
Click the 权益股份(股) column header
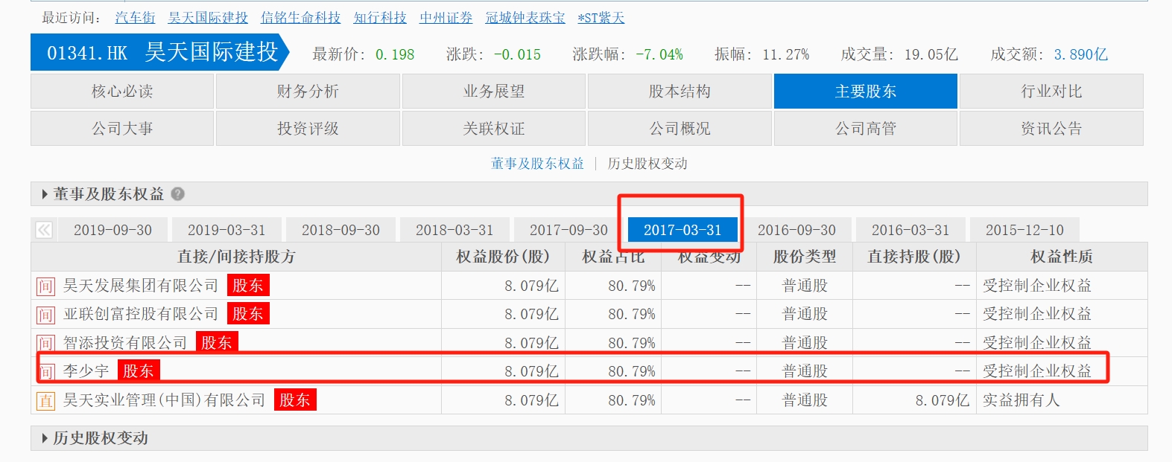point(503,257)
